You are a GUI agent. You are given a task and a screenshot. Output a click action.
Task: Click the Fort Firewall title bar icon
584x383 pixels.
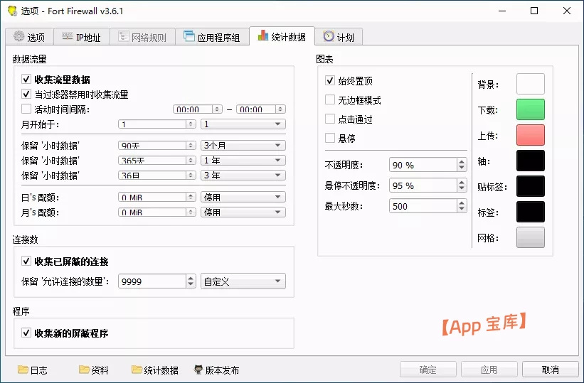pos(13,11)
